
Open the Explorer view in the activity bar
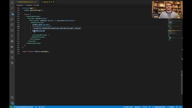[x=12, y=2]
